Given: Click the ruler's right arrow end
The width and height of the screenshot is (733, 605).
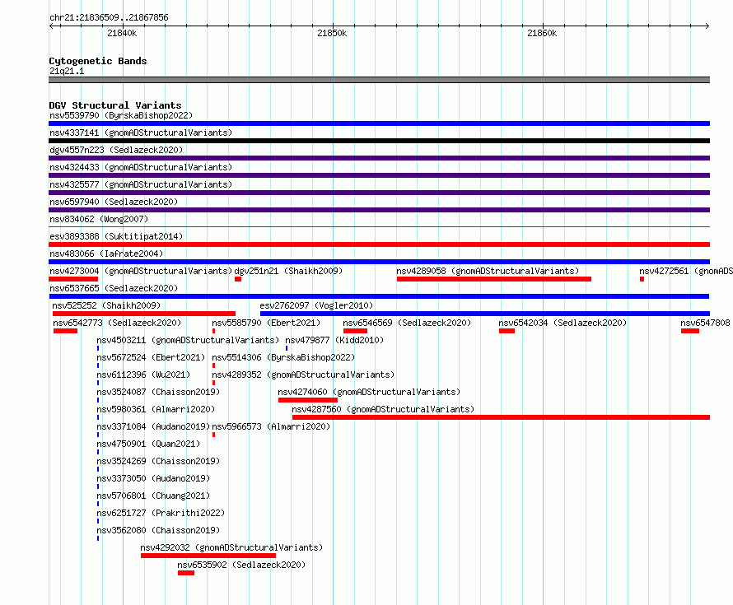Looking at the screenshot, I should (707, 26).
